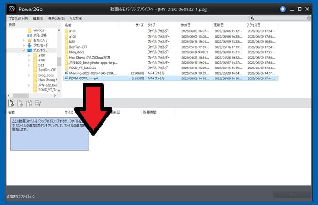The height and width of the screenshot is (205, 318).
Task: Open the 編集(E) menu
Action: (38, 18)
